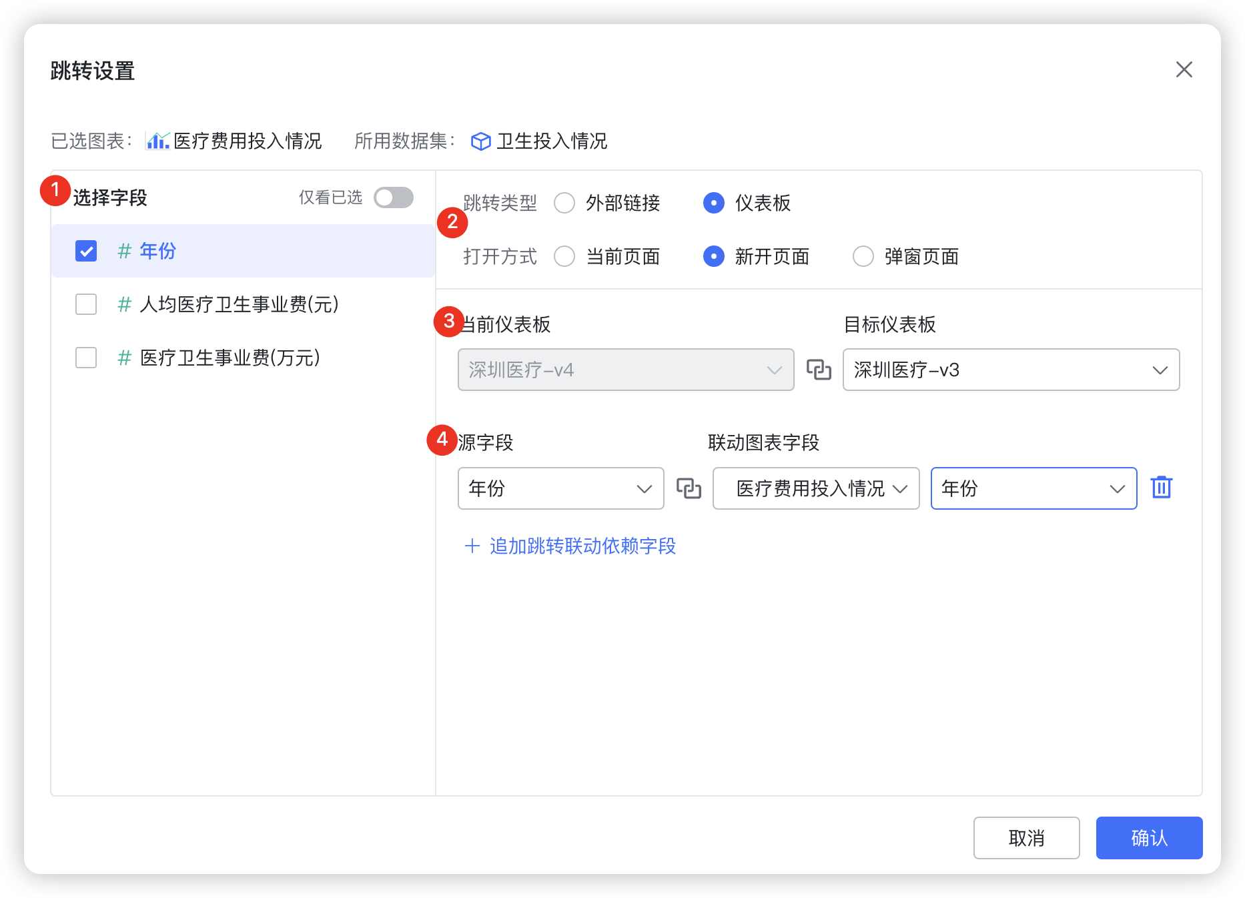This screenshot has height=898, width=1245.
Task: Click the # type icon beside 年份
Action: [x=124, y=251]
